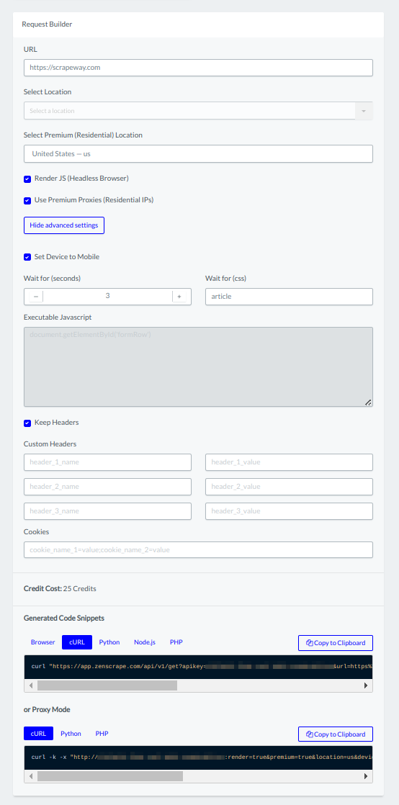Click the Premium Residential Location field
This screenshot has width=399, height=805.
tap(198, 153)
